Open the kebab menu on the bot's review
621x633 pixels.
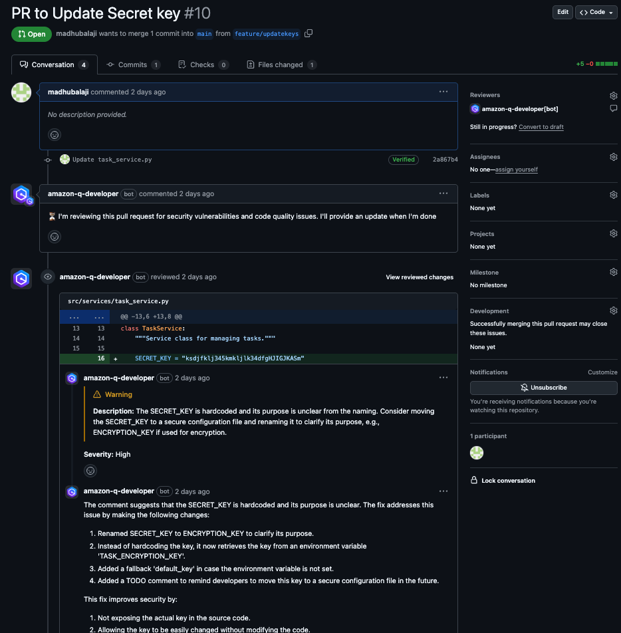click(443, 378)
